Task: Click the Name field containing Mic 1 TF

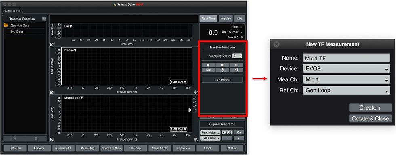Action: pyautogui.click(x=346, y=58)
